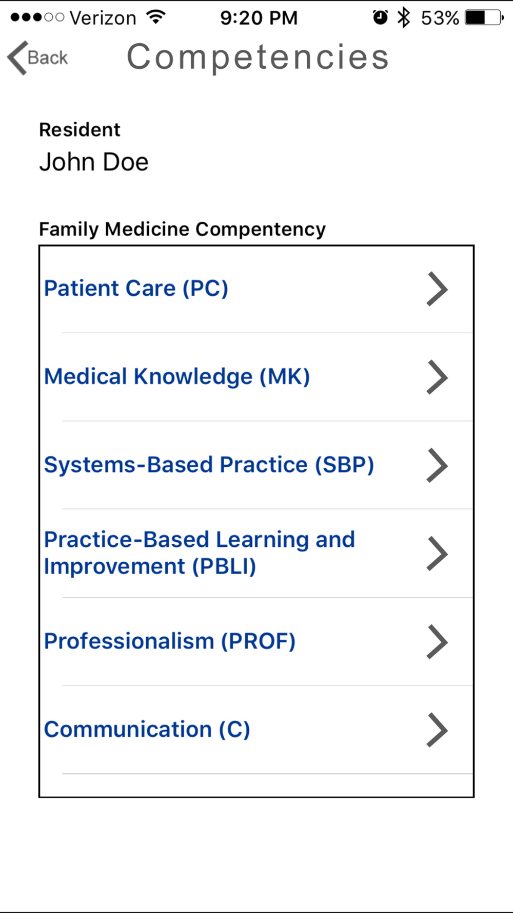The height and width of the screenshot is (913, 513).
Task: Click the Communication (C) chevron arrow
Action: pos(437,730)
